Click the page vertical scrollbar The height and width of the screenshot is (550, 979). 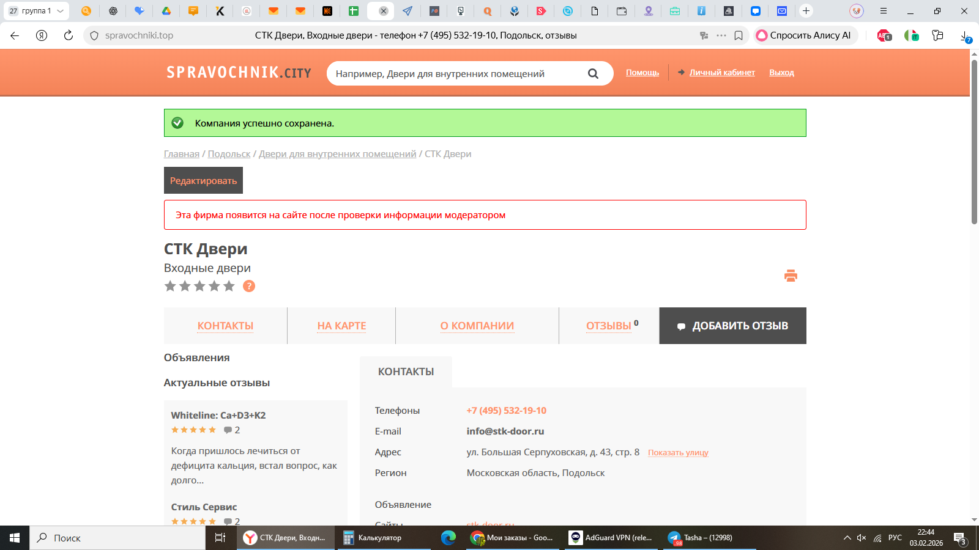click(974, 142)
